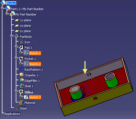The height and width of the screenshot is (119, 136).
Task: Click the Hole.1 feature icon
Action: (21, 91)
